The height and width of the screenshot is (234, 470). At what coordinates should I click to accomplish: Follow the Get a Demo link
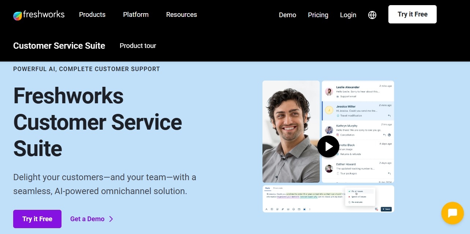coord(87,219)
